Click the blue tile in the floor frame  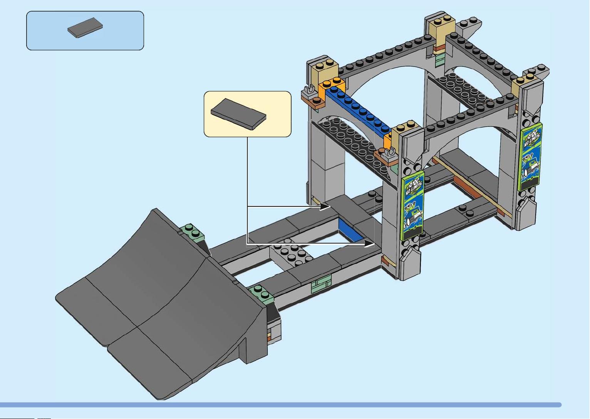[x=351, y=230]
